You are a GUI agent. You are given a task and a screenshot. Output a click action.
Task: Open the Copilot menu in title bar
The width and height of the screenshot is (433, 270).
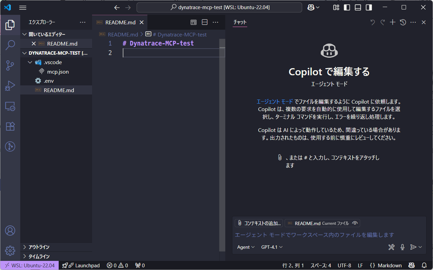coord(314,7)
